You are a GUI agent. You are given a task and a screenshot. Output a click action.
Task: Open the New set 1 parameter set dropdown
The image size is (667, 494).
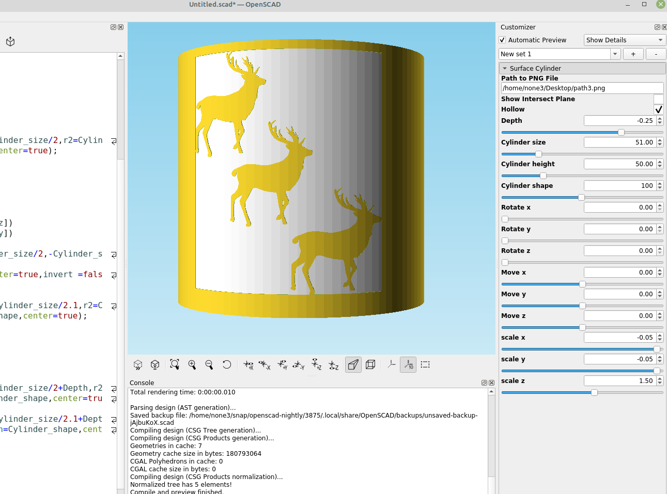(615, 54)
